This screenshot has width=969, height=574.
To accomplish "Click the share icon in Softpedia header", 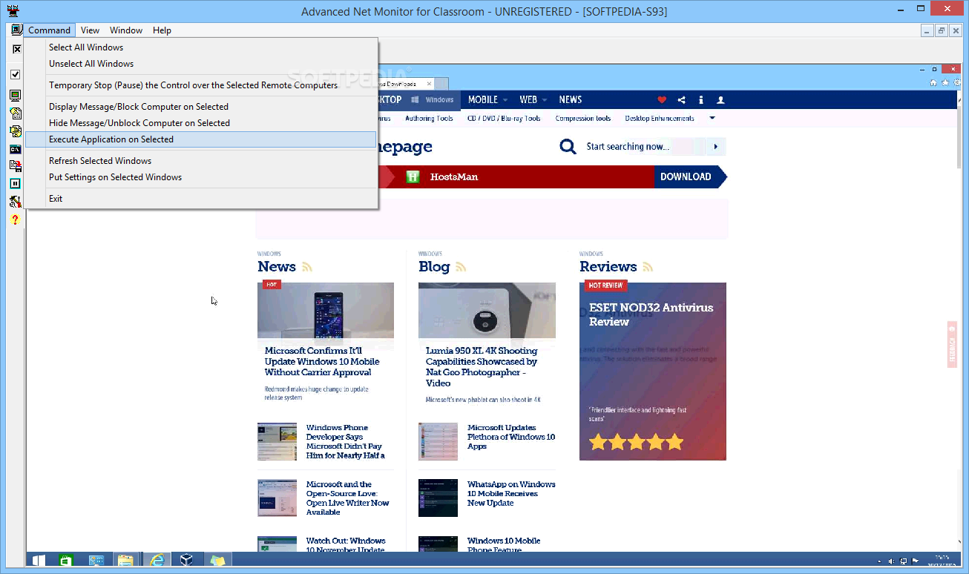I will click(682, 100).
